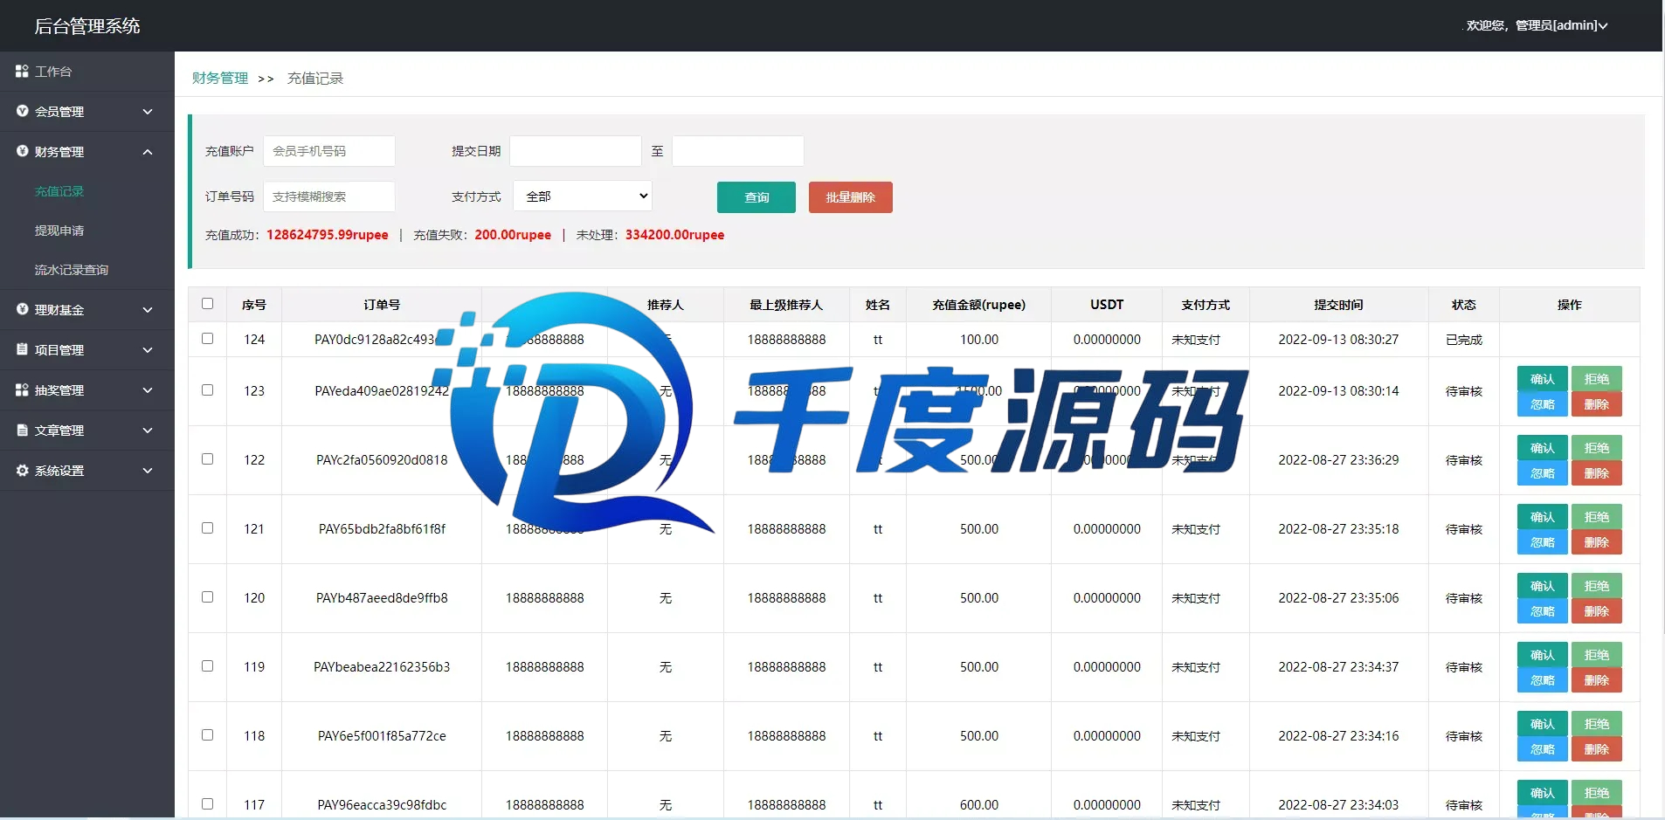This screenshot has width=1665, height=820.
Task: Check the row 117 checkbox
Action: (207, 803)
